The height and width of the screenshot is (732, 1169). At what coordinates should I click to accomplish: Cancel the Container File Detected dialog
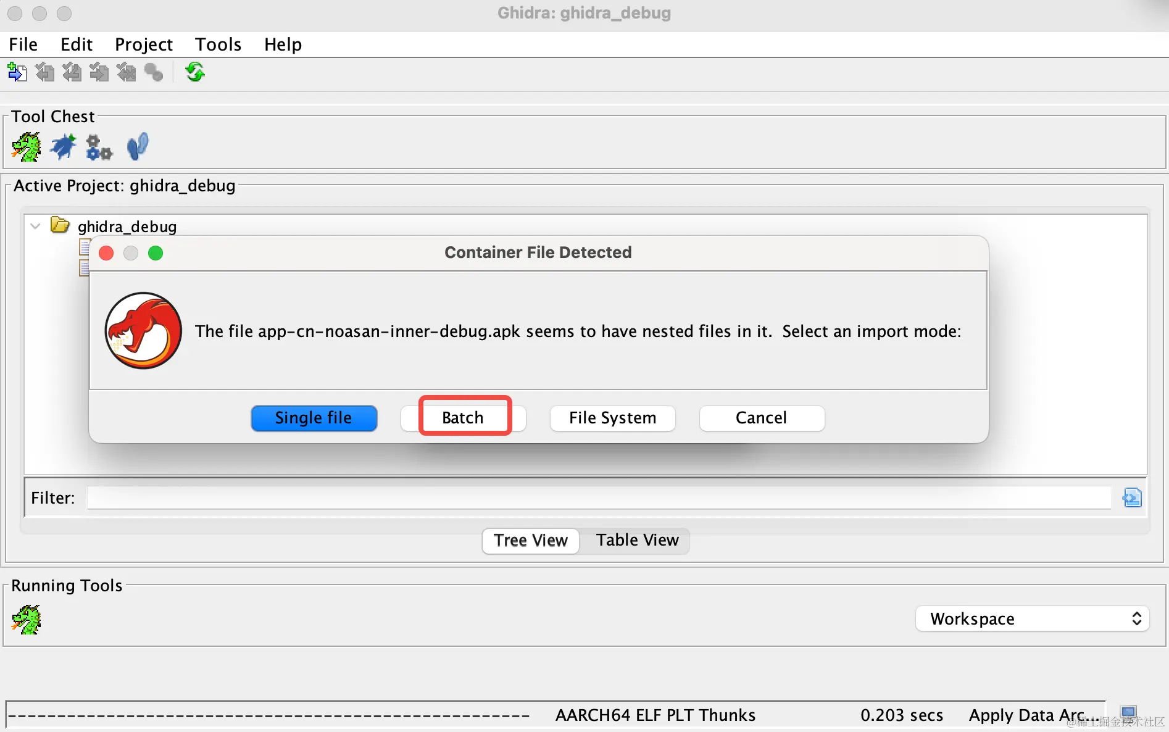(762, 418)
